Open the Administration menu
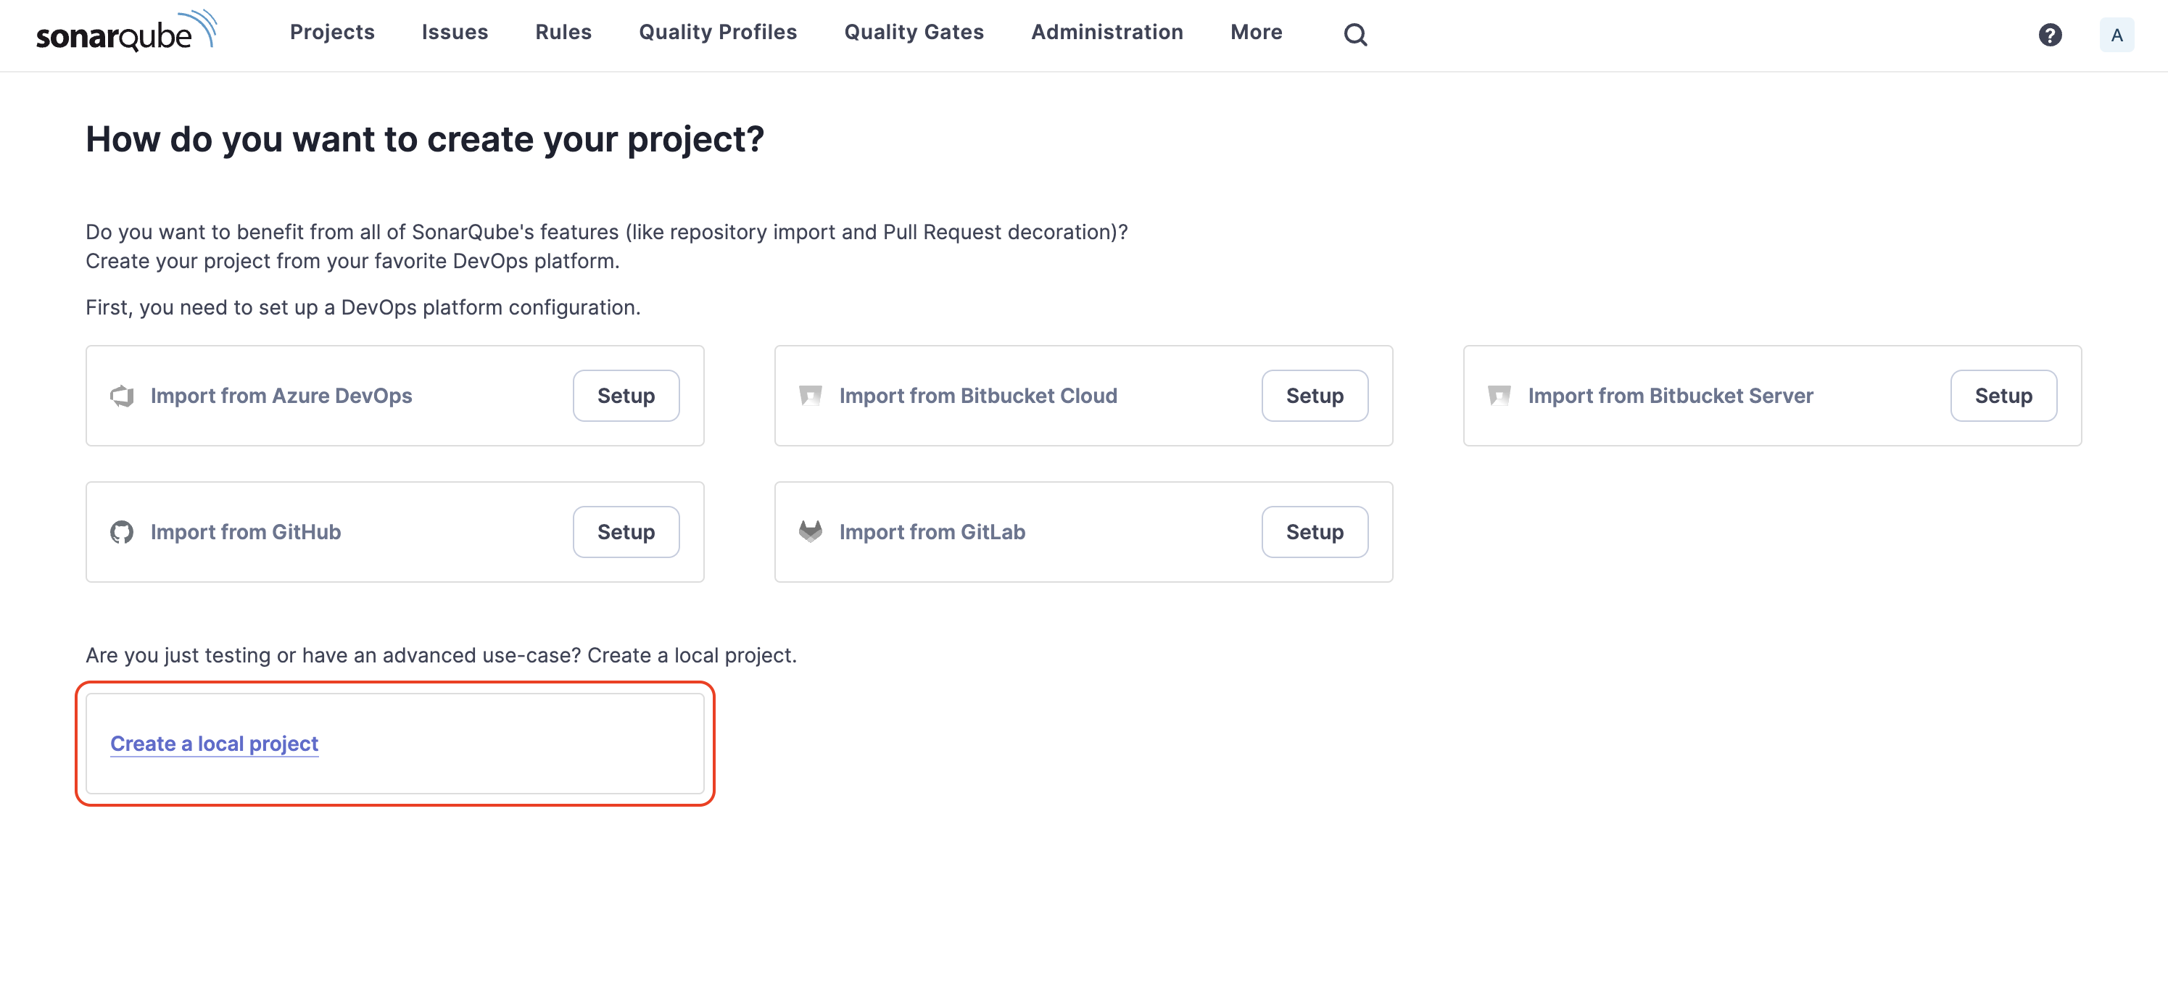The image size is (2168, 1006). point(1106,32)
